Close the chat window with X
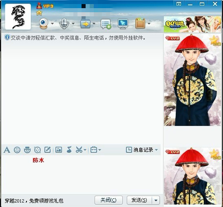Viewport: 223px width, 207px height. (215, 4)
